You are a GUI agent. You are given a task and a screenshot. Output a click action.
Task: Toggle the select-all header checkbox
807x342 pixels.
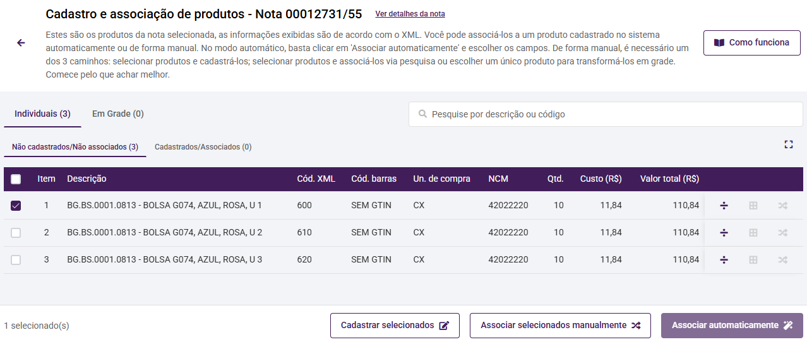click(16, 179)
